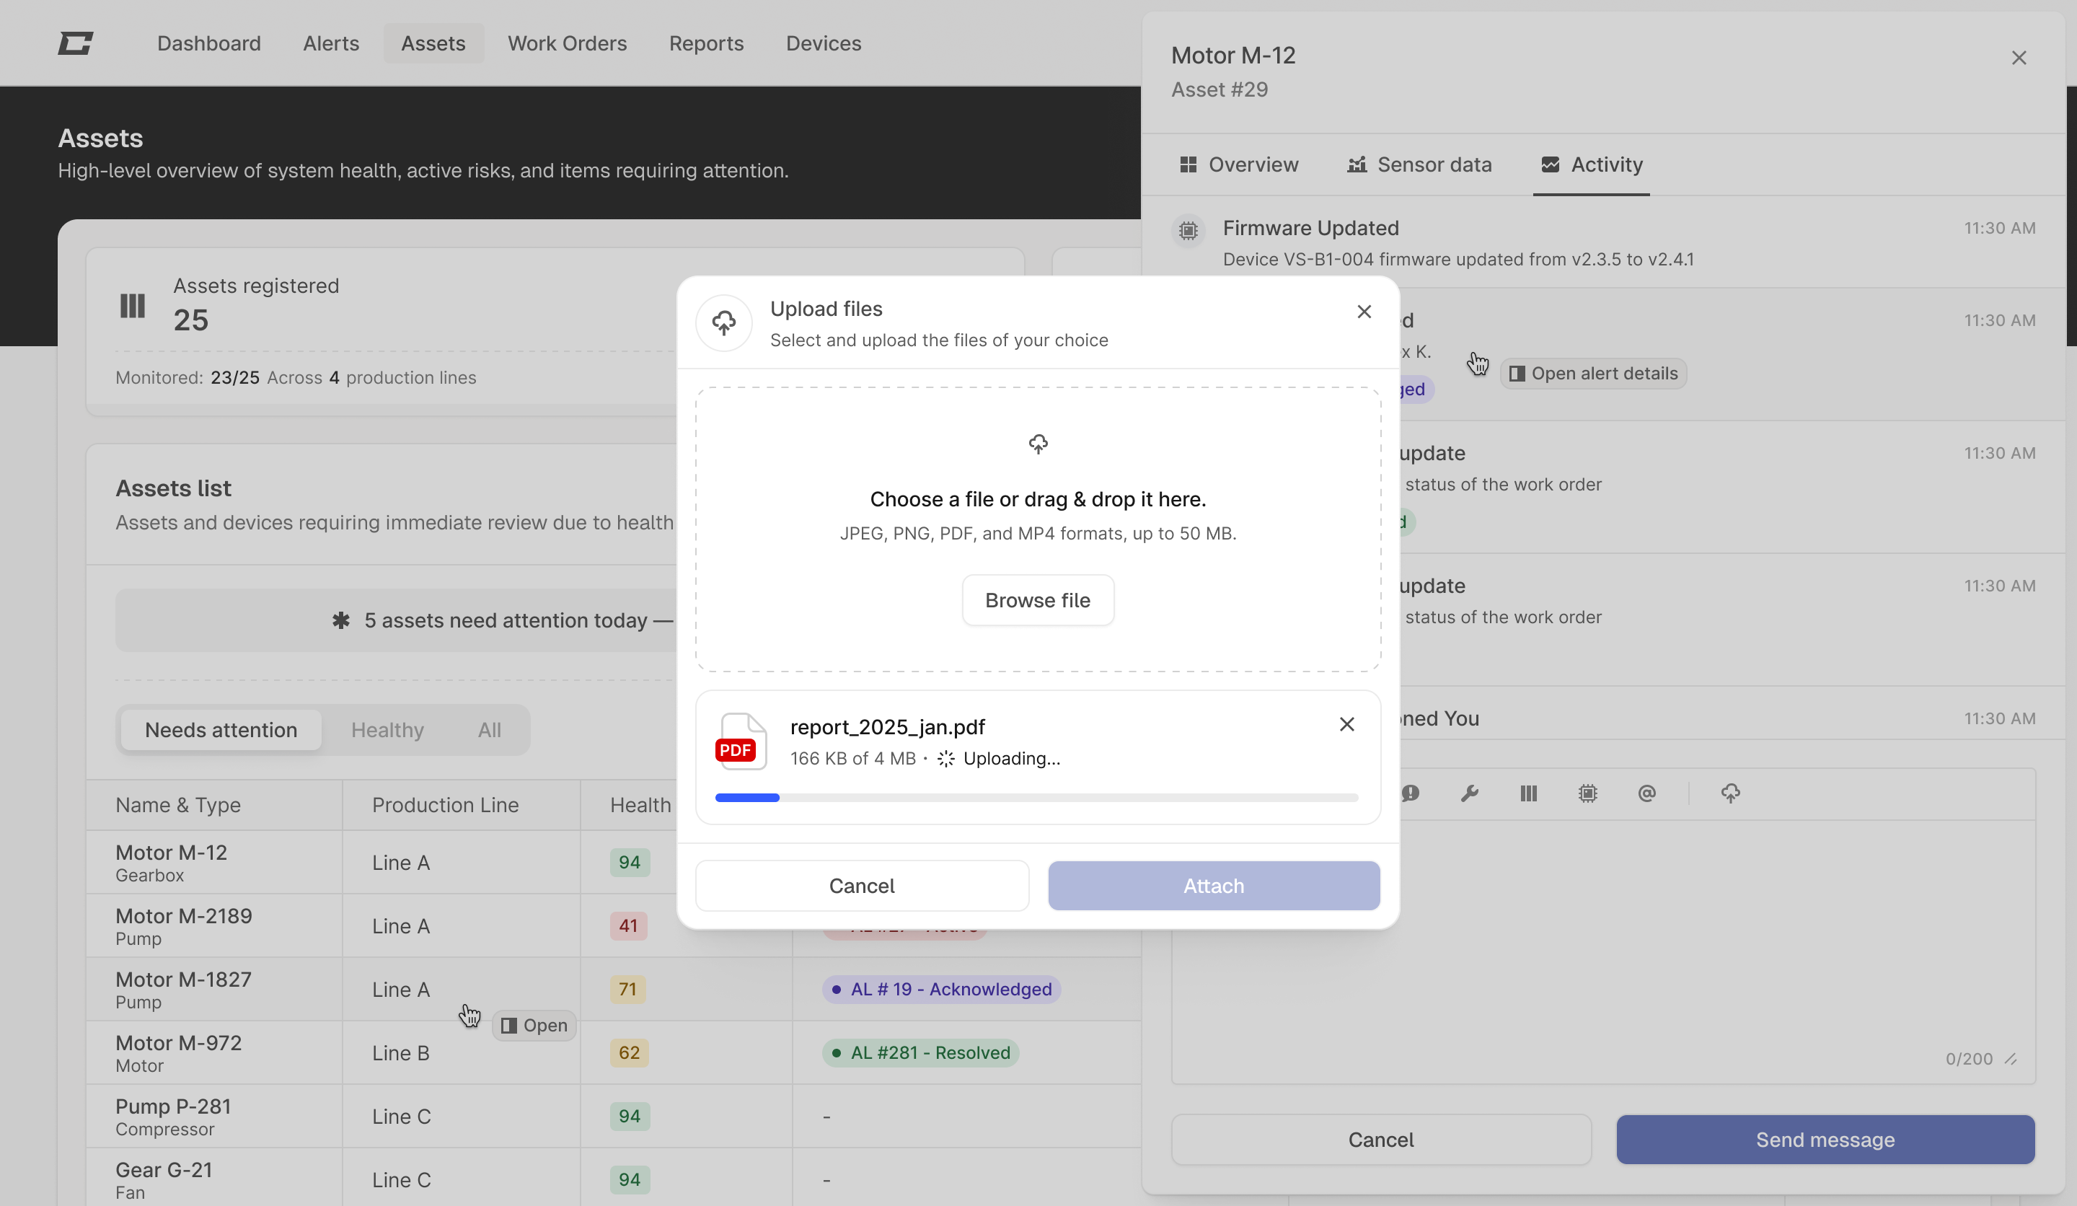This screenshot has height=1206, width=2077.
Task: Click the AL # 19 - Acknowledged badge
Action: pyautogui.click(x=941, y=989)
